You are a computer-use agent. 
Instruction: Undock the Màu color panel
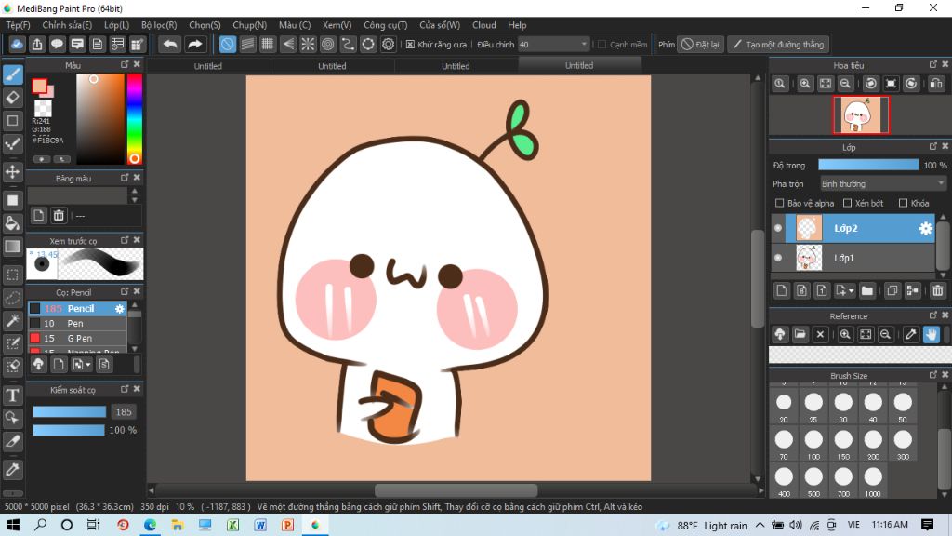tap(125, 64)
